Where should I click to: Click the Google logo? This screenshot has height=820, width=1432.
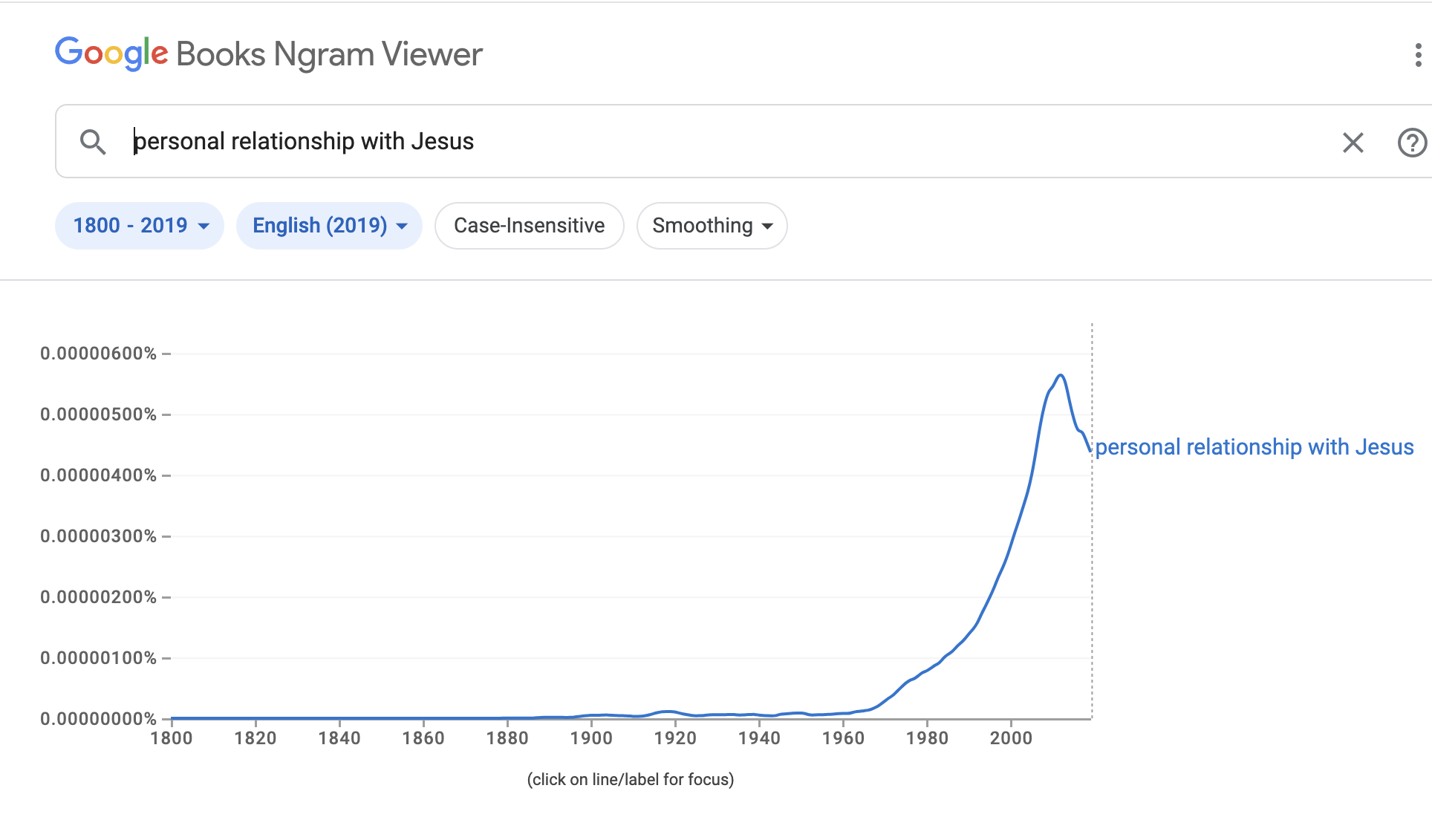click(x=111, y=53)
